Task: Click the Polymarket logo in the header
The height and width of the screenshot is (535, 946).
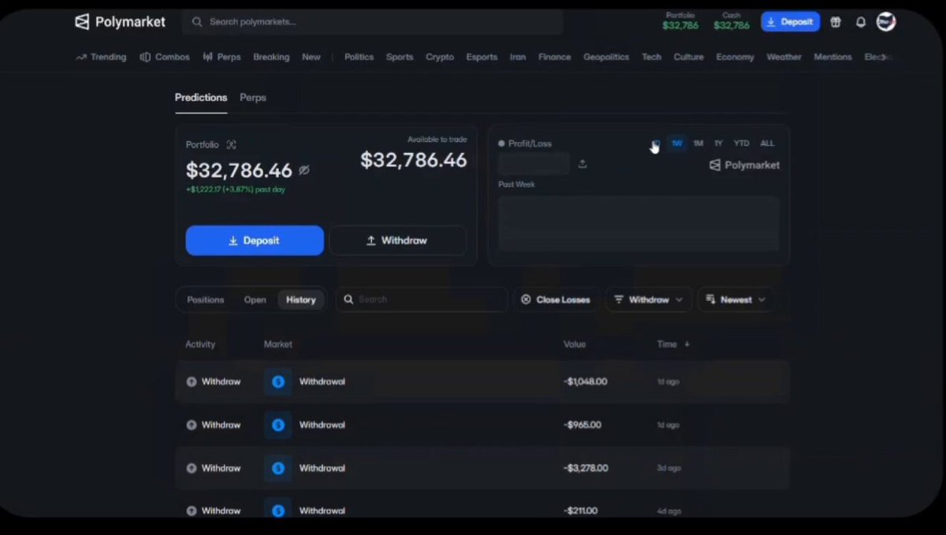Action: click(x=120, y=22)
